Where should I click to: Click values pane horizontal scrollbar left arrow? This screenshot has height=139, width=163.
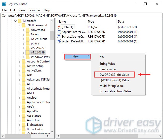coord(58,136)
